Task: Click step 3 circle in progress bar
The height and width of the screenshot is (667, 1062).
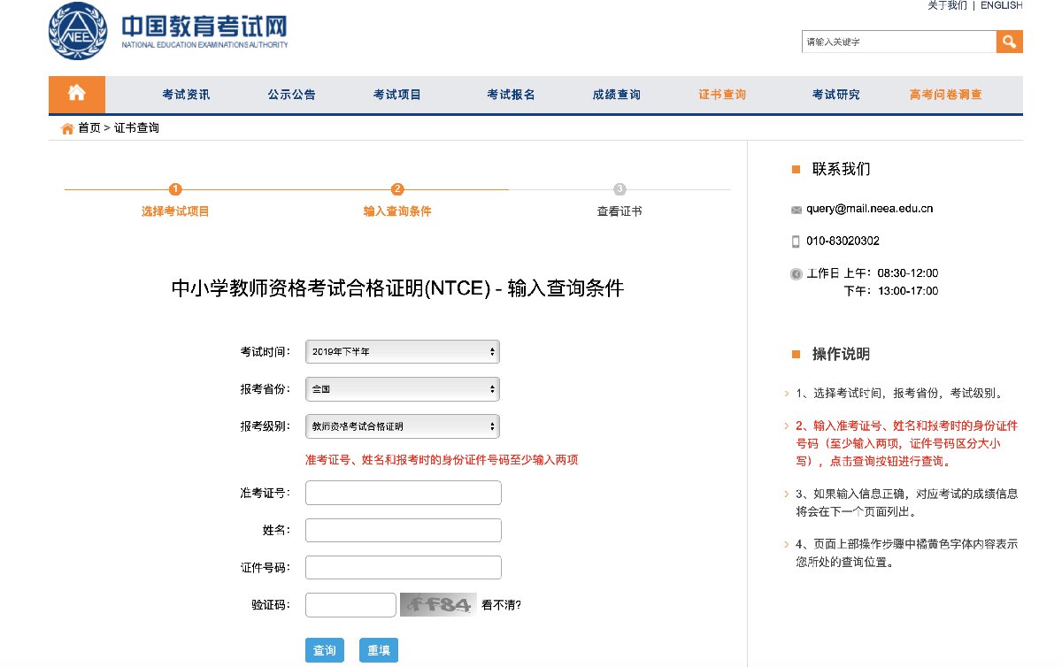Action: tap(619, 189)
